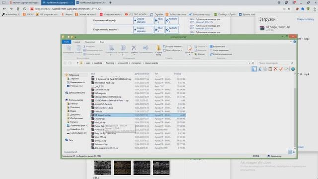Click Invert selection in the ribbon
The image size is (318, 179).
point(221,54)
